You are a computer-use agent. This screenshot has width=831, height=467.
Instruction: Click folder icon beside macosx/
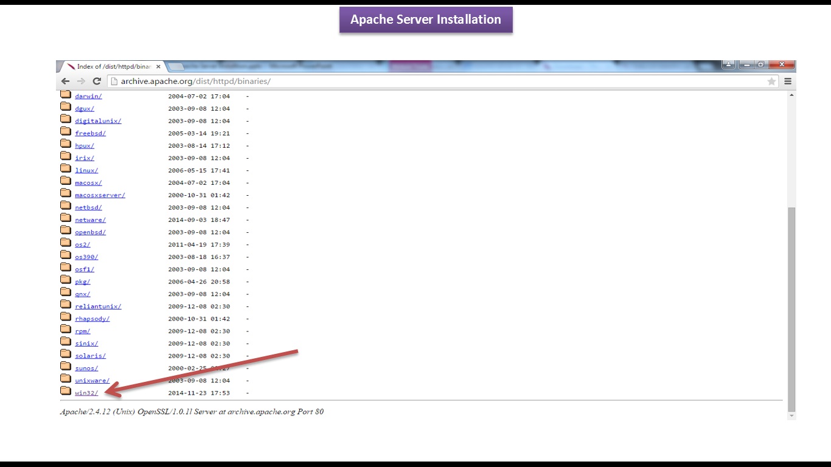(x=66, y=181)
